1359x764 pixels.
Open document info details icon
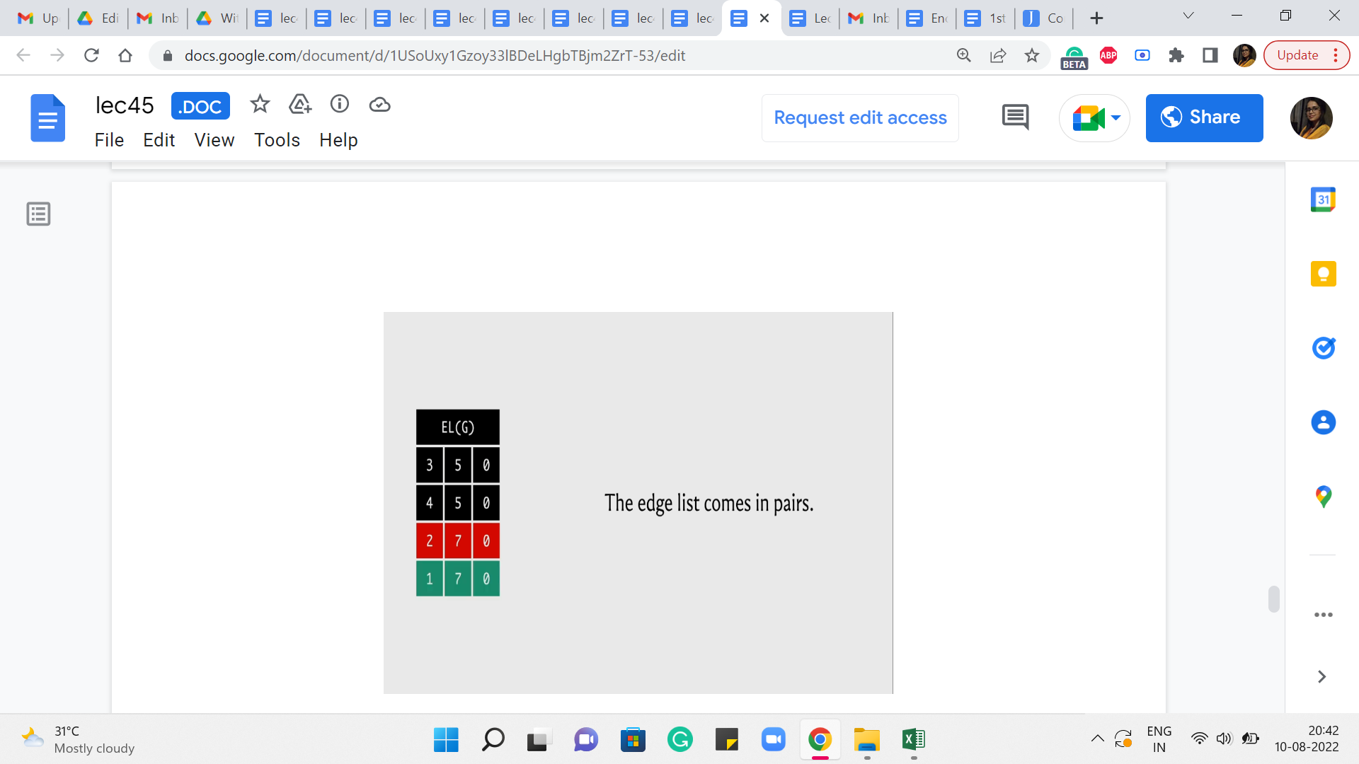pyautogui.click(x=340, y=105)
